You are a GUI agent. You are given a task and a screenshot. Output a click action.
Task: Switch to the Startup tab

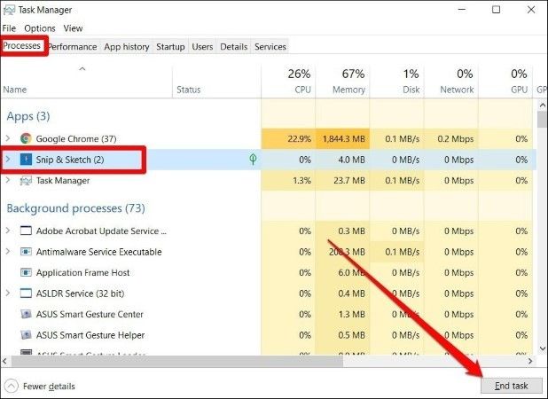[x=170, y=47]
